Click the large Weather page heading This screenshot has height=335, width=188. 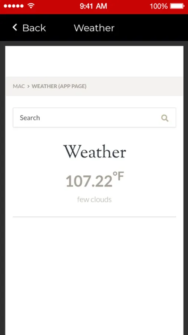(x=95, y=151)
